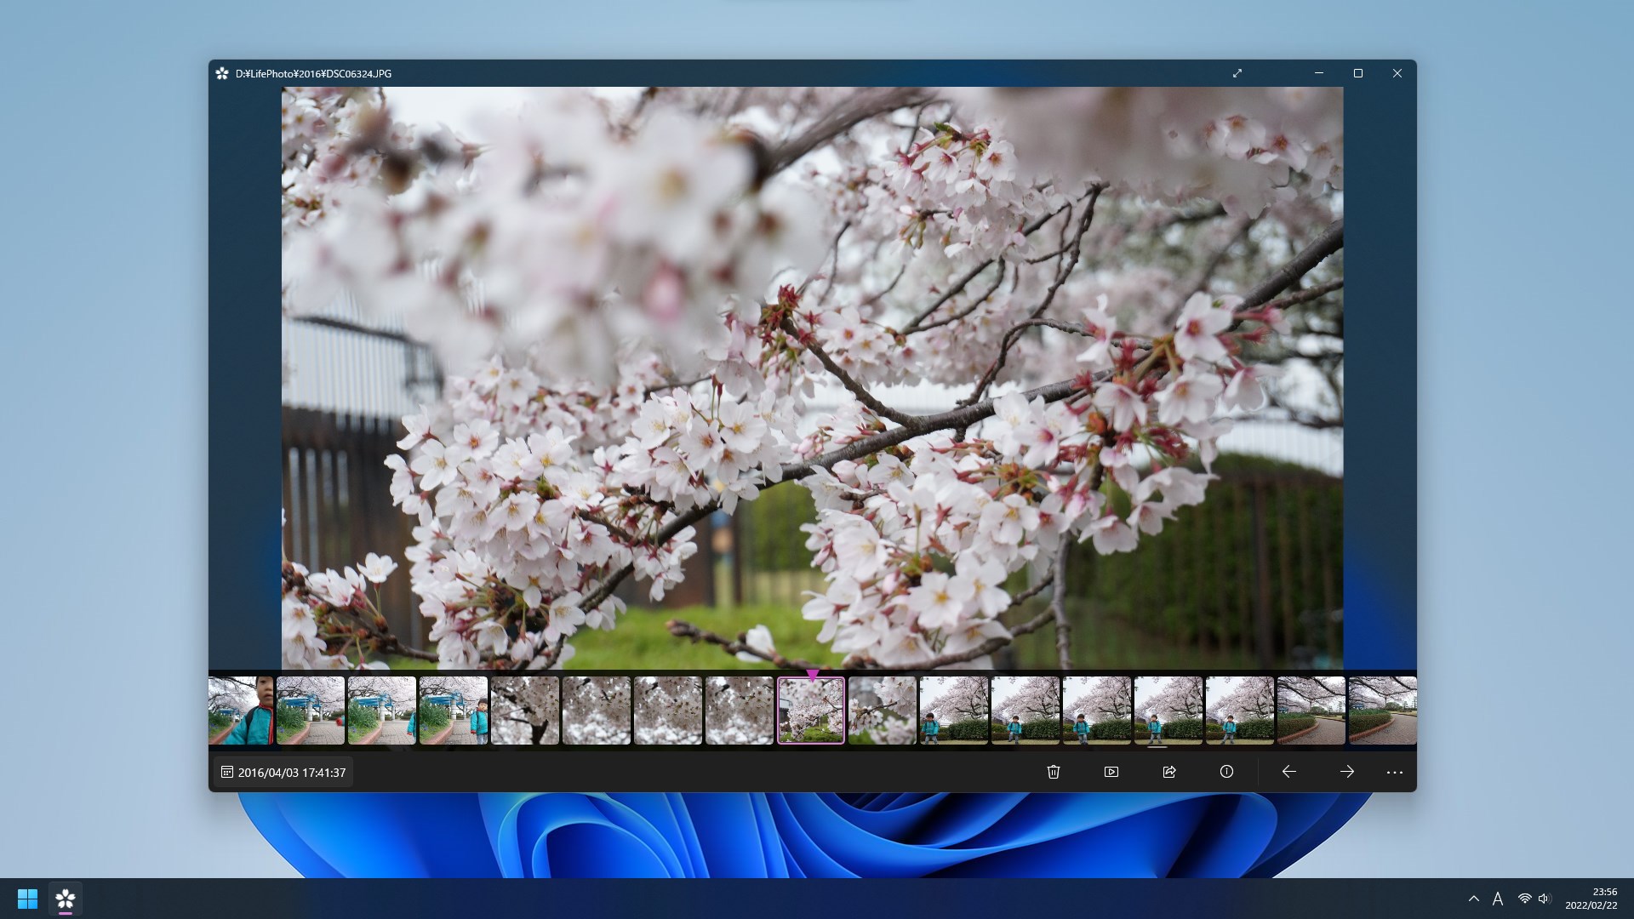Toggle fullscreen with diagonal arrows icon

click(1237, 73)
